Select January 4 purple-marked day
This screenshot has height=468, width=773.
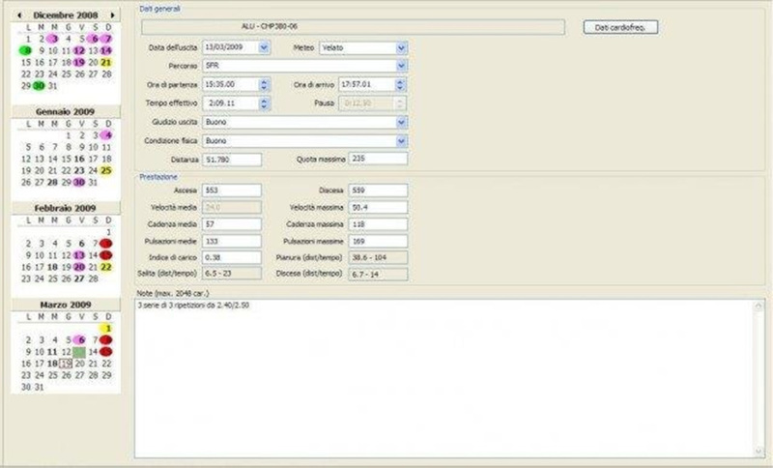coord(106,135)
